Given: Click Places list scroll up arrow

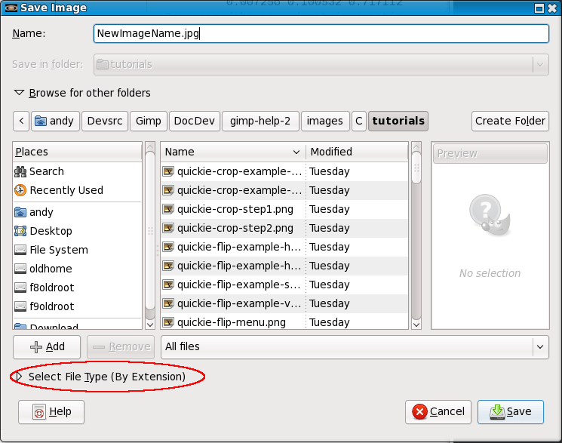Looking at the screenshot, I should point(150,146).
